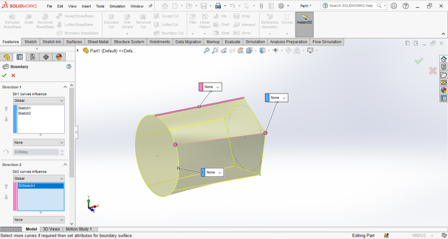Open the Dir1 curves influence Global dropdown
This screenshot has width=448, height=239.
click(x=38, y=100)
